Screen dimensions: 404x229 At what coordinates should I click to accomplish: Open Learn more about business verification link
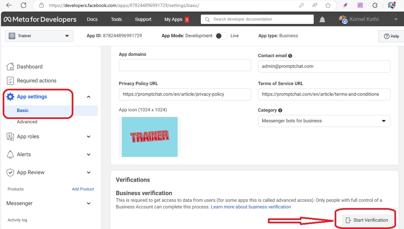pos(251,207)
